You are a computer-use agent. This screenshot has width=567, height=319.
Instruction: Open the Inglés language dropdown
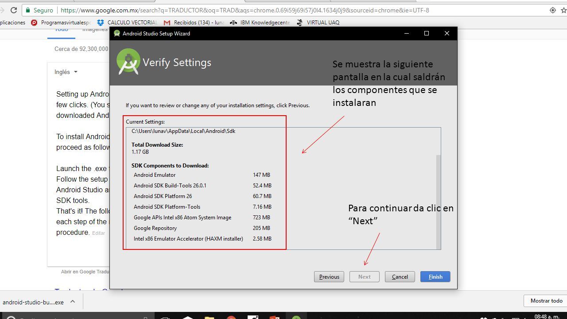(x=66, y=72)
